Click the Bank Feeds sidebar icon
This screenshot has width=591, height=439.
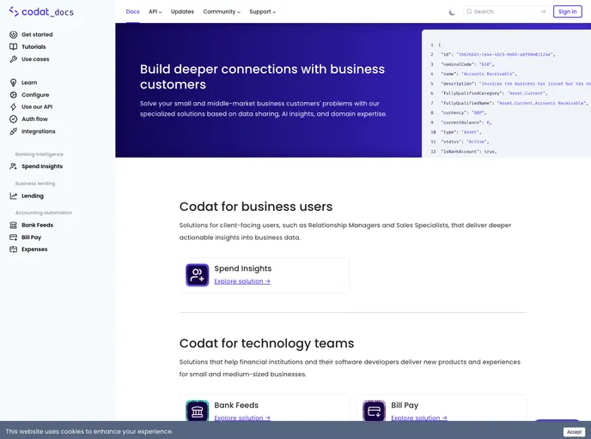coord(13,225)
